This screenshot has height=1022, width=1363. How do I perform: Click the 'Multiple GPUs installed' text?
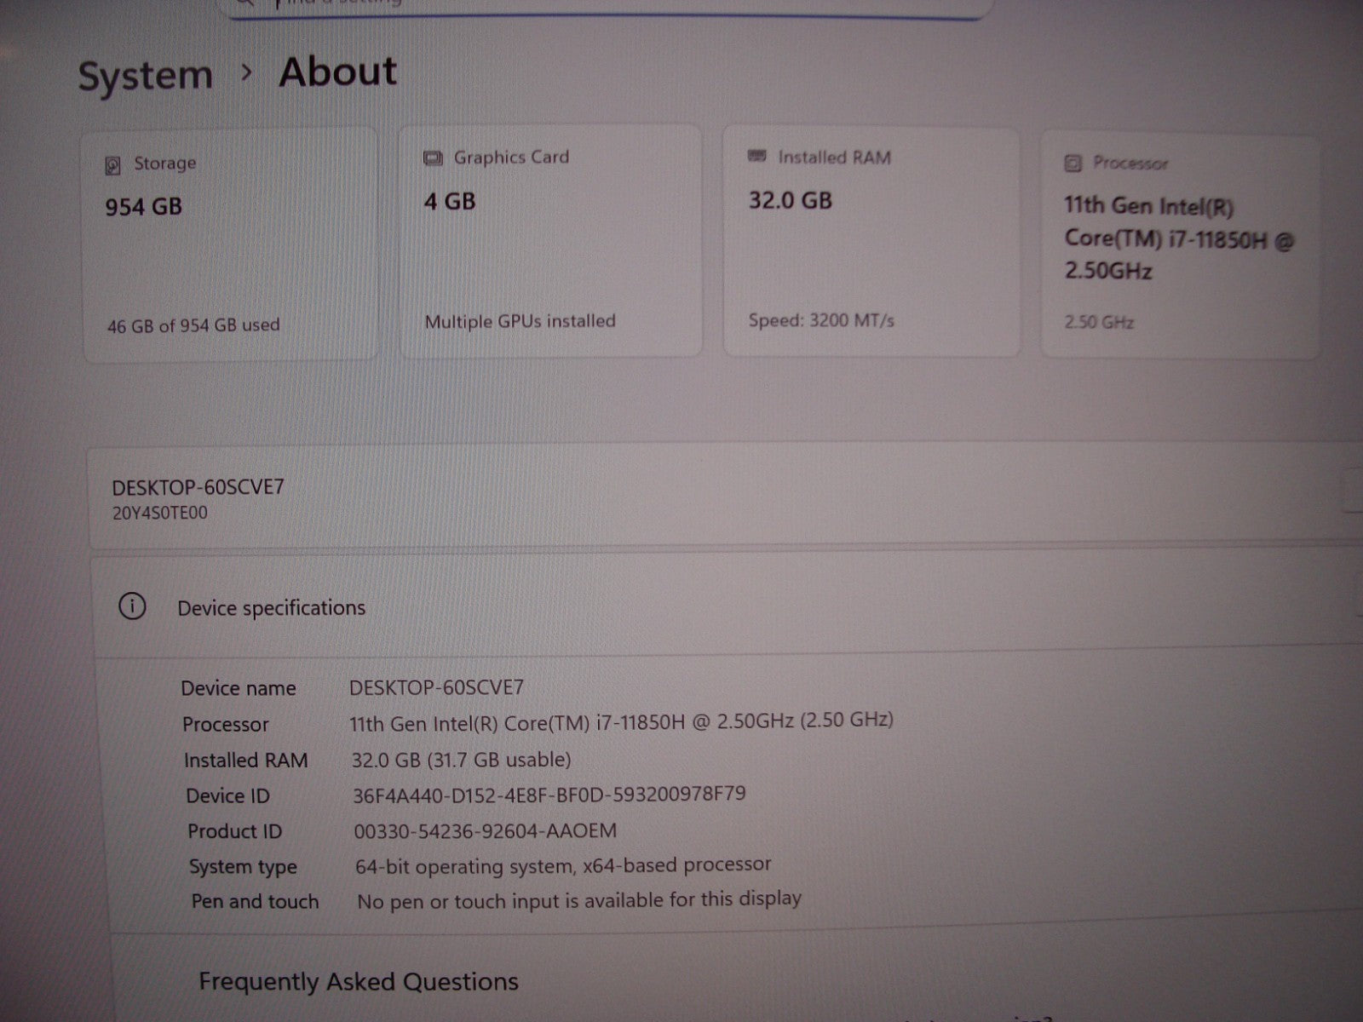[x=520, y=321]
